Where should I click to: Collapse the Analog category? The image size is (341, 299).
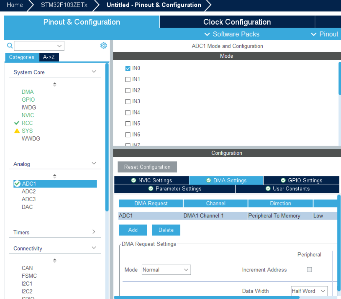point(94,163)
